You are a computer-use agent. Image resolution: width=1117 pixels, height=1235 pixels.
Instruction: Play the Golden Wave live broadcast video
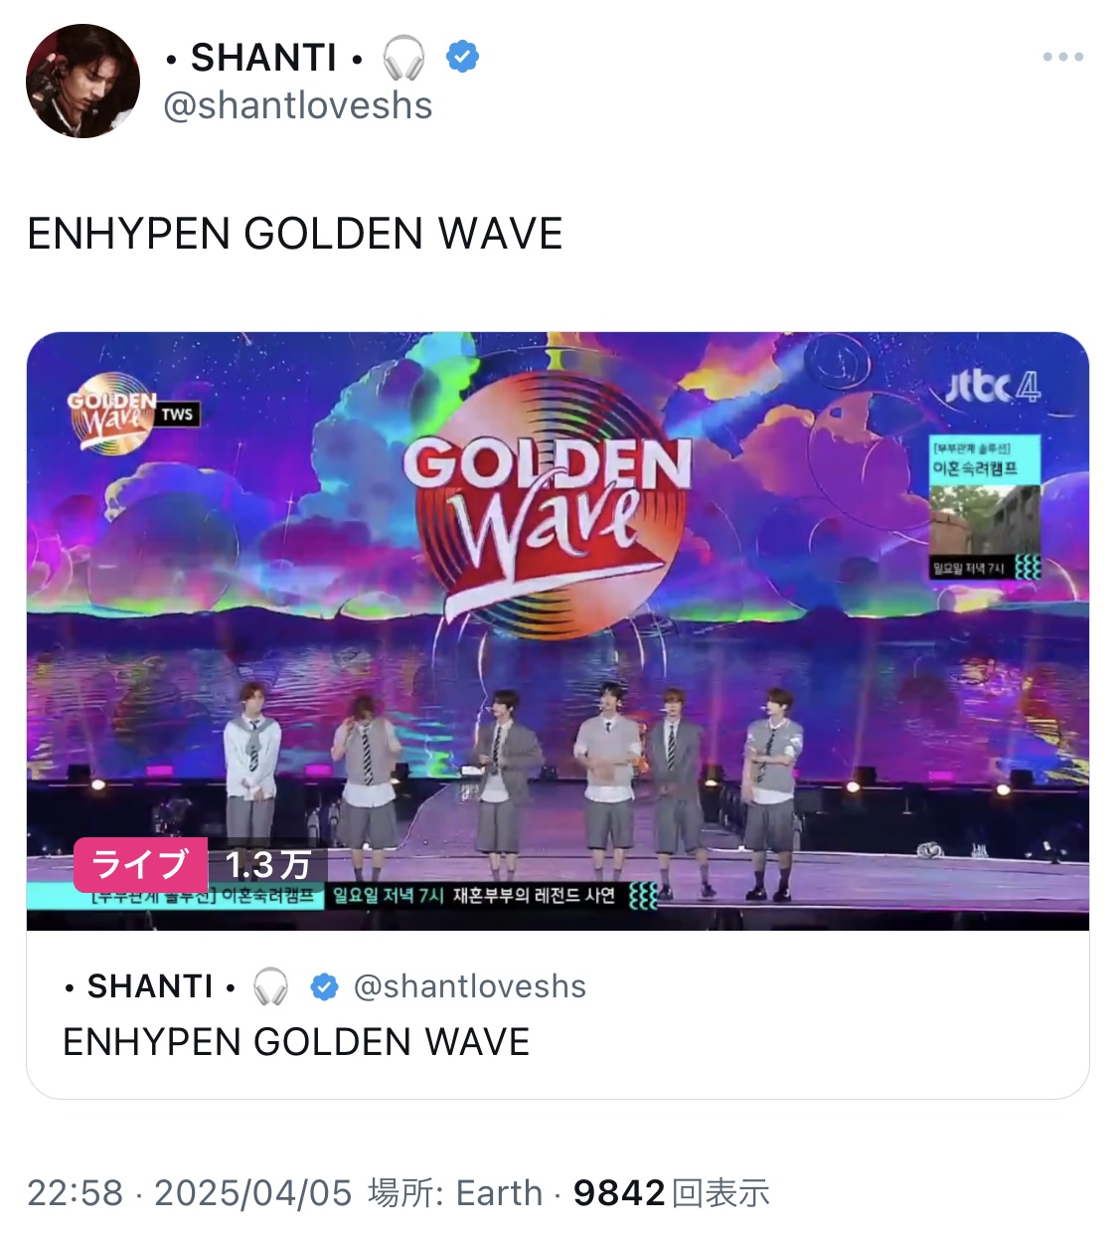coord(558,630)
